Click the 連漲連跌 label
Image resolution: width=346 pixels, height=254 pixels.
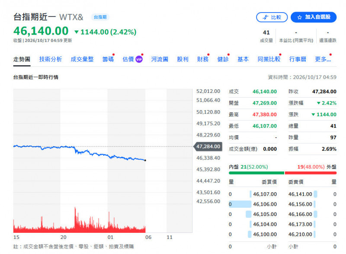(328, 41)
